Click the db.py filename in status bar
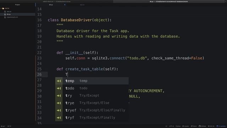This screenshot has width=227, height=128. pyautogui.click(x=3, y=126)
